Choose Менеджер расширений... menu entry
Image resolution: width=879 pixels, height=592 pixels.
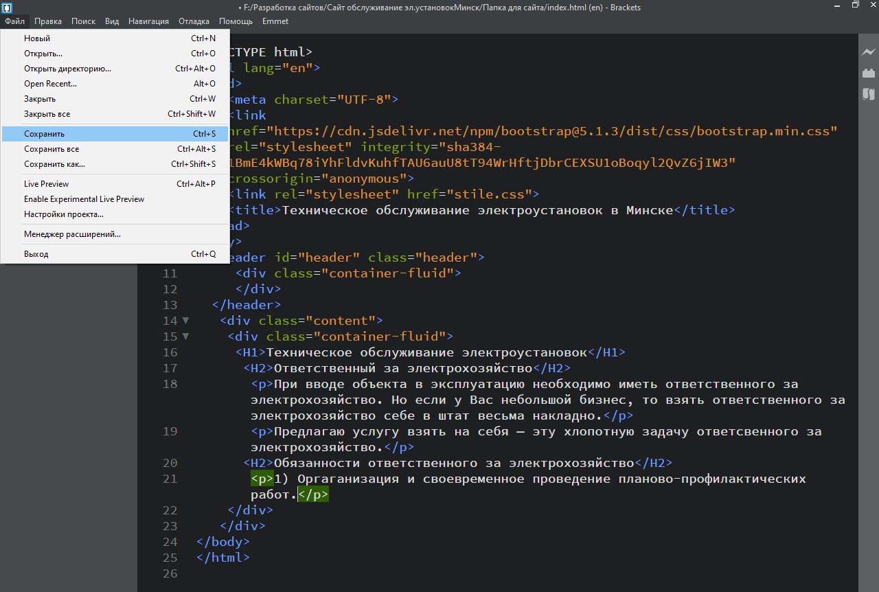click(x=72, y=234)
